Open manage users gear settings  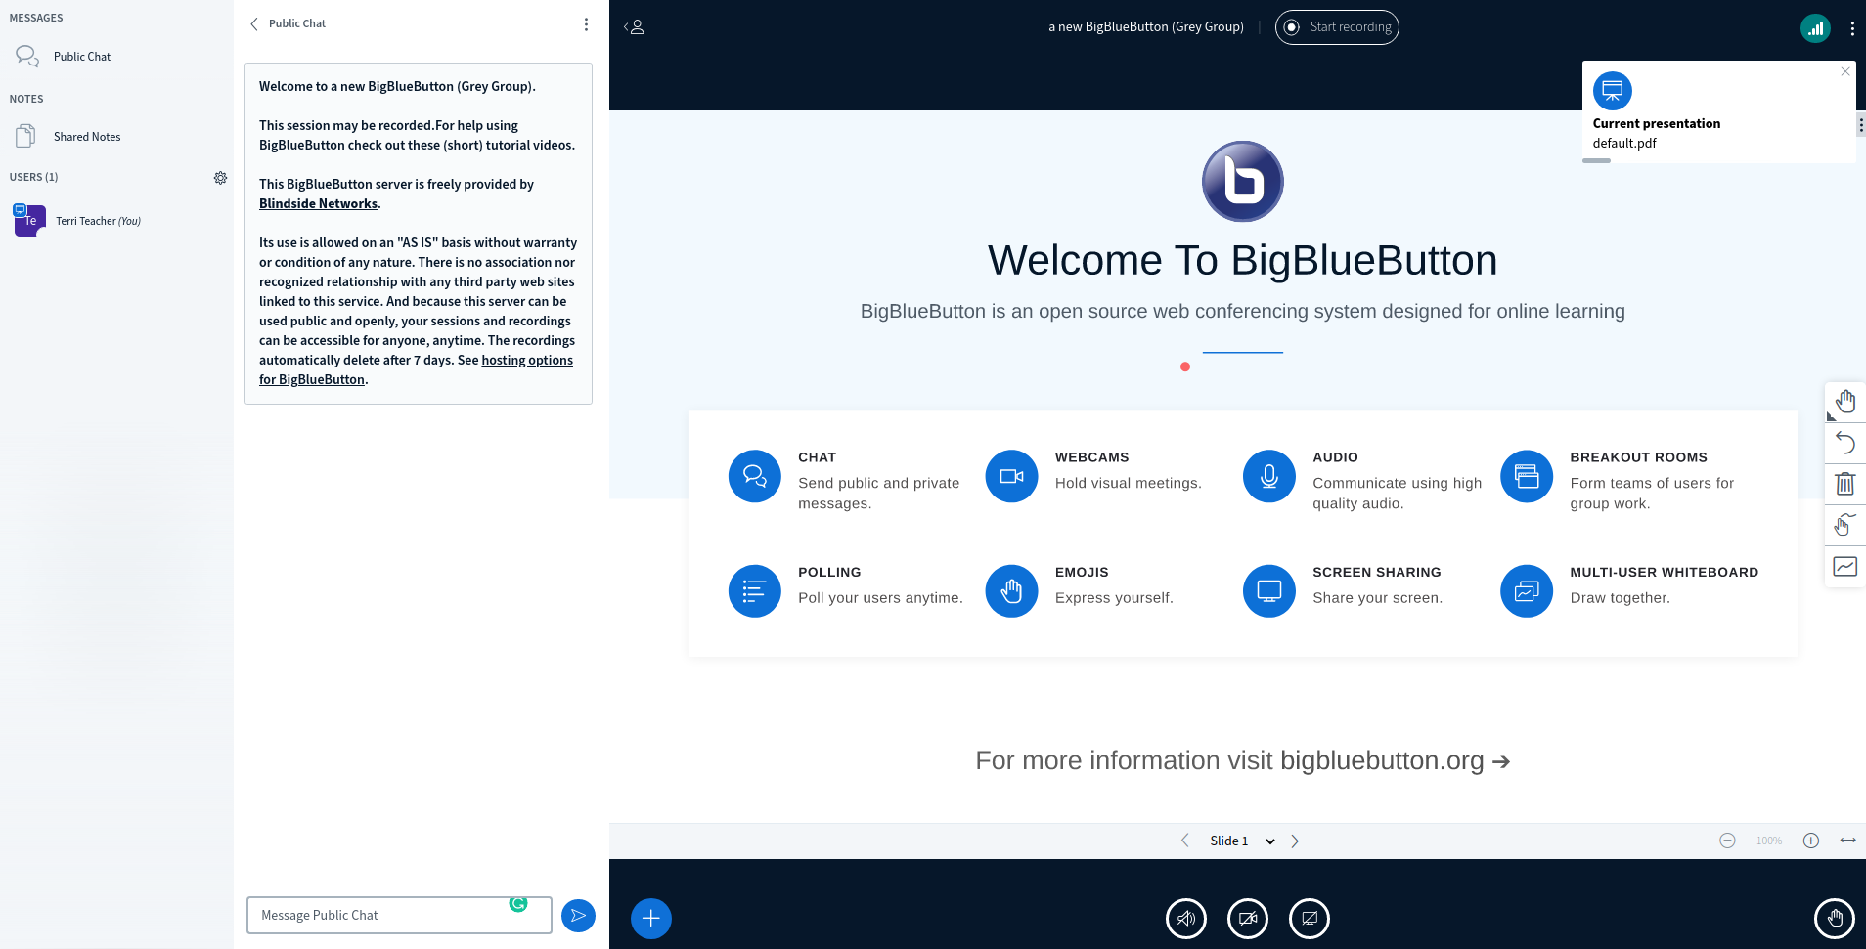(221, 178)
